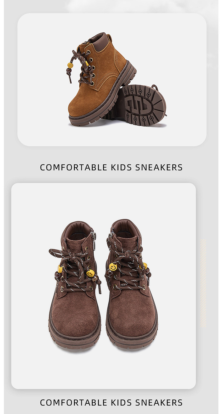Click the striped beige bar on right edge
Image resolution: width=222 pixels, height=414 pixels.
pyautogui.click(x=203, y=283)
